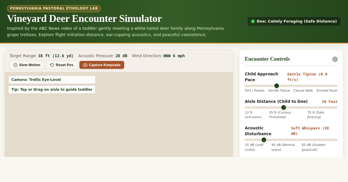This screenshot has width=348, height=182.
Task: Click the Child Approach Pace slider handle
Action: (x=277, y=86)
